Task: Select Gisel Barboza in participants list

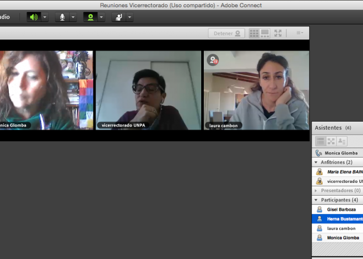Action: tap(341, 209)
